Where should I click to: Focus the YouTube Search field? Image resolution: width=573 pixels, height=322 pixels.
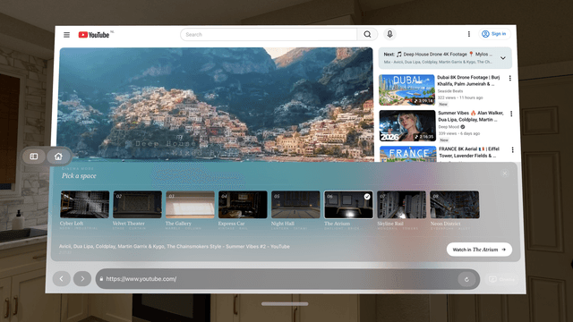(x=269, y=34)
